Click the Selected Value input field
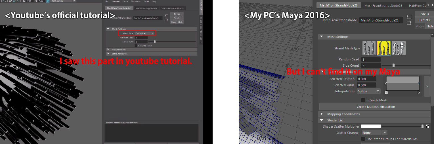434x144 pixels. point(366,85)
